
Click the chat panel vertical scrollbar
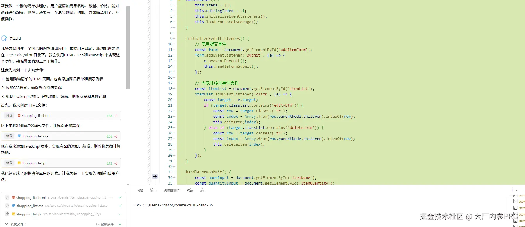pos(128,47)
